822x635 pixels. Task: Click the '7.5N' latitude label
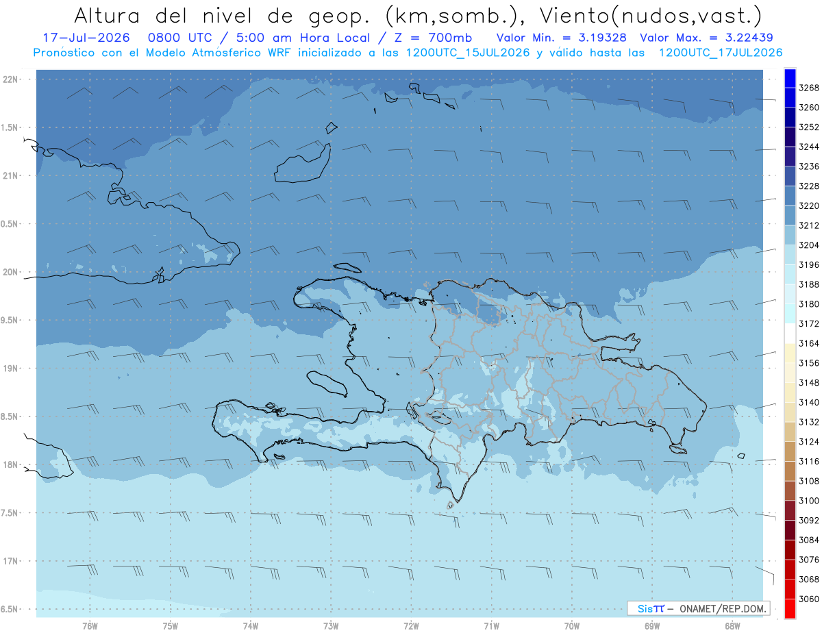pyautogui.click(x=10, y=512)
